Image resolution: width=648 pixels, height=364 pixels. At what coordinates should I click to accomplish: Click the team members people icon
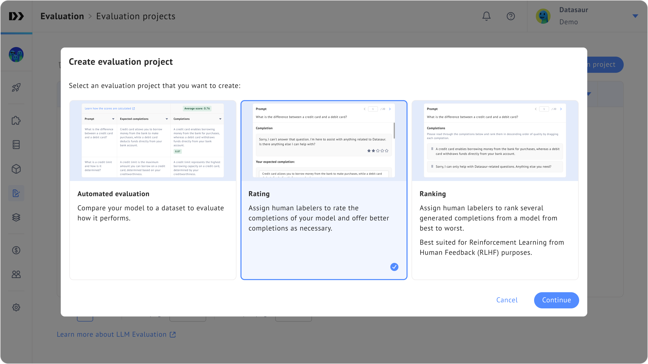[x=16, y=274]
